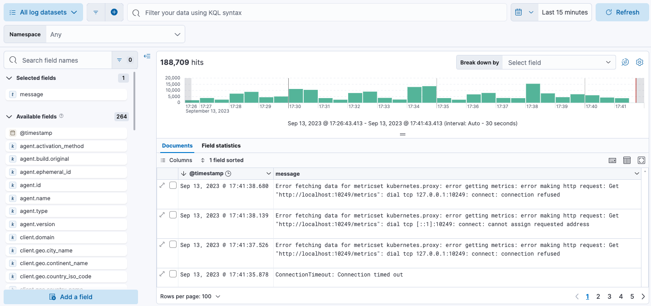Open the Namespace selector dropdown

click(115, 35)
